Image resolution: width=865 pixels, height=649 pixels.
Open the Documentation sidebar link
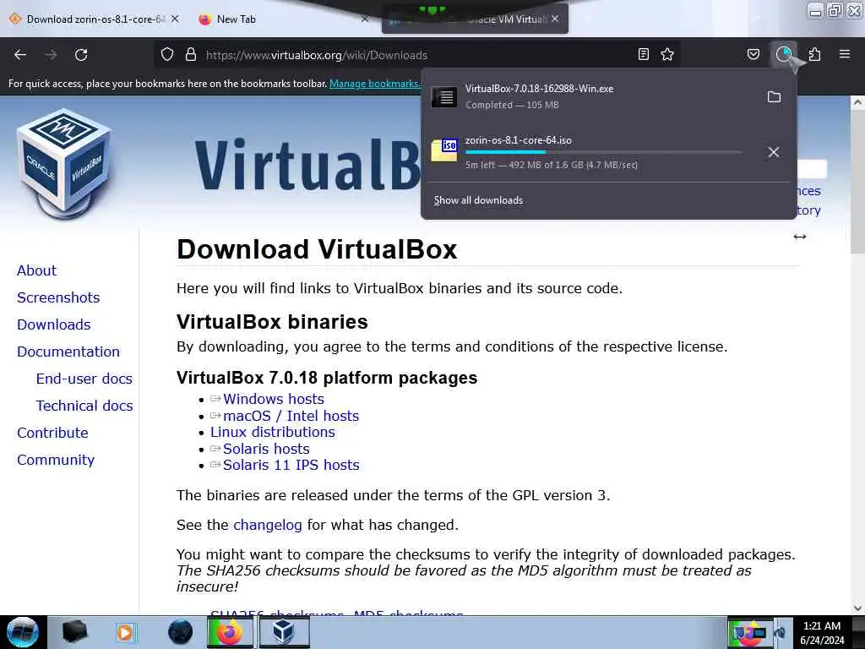pos(68,352)
